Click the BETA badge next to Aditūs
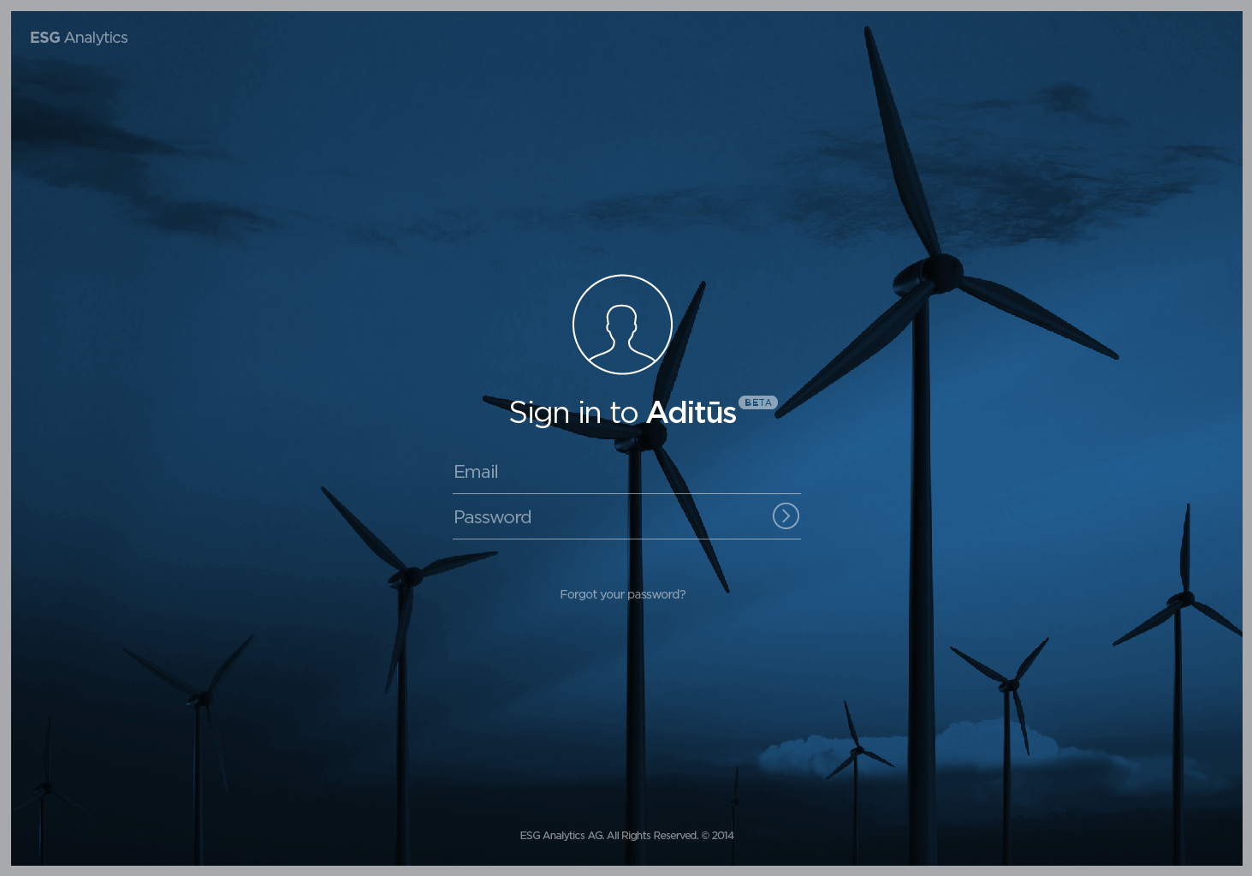The image size is (1252, 876). [x=758, y=402]
